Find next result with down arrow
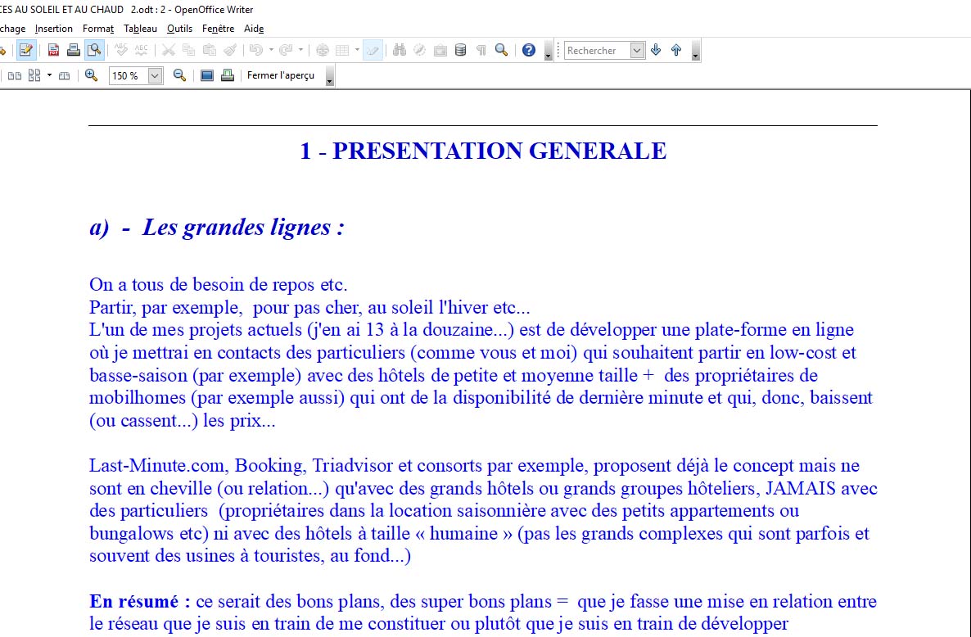Viewport: 971px width, 637px height. (x=656, y=50)
